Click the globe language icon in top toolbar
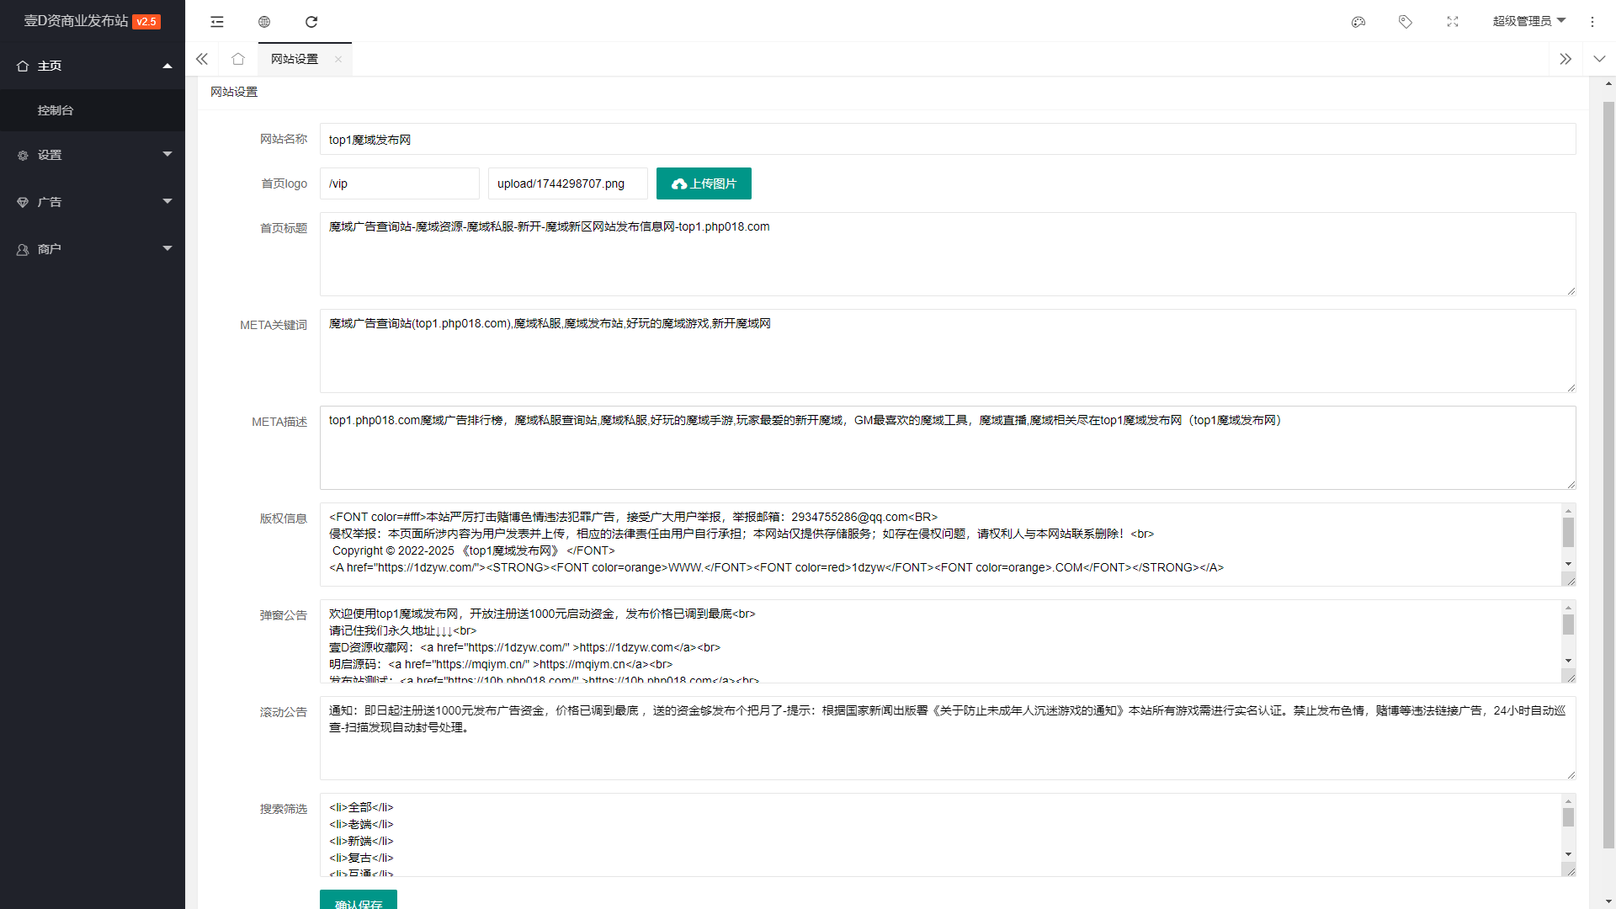The image size is (1616, 909). pyautogui.click(x=264, y=21)
